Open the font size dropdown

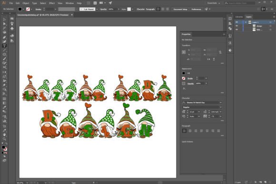tap(199, 112)
